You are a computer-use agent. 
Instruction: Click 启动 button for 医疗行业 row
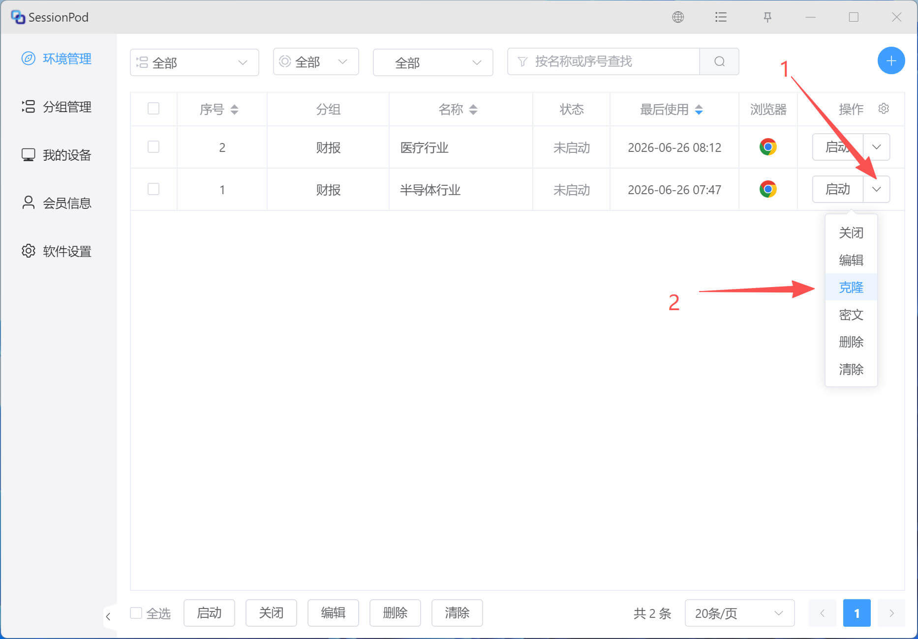pyautogui.click(x=838, y=147)
